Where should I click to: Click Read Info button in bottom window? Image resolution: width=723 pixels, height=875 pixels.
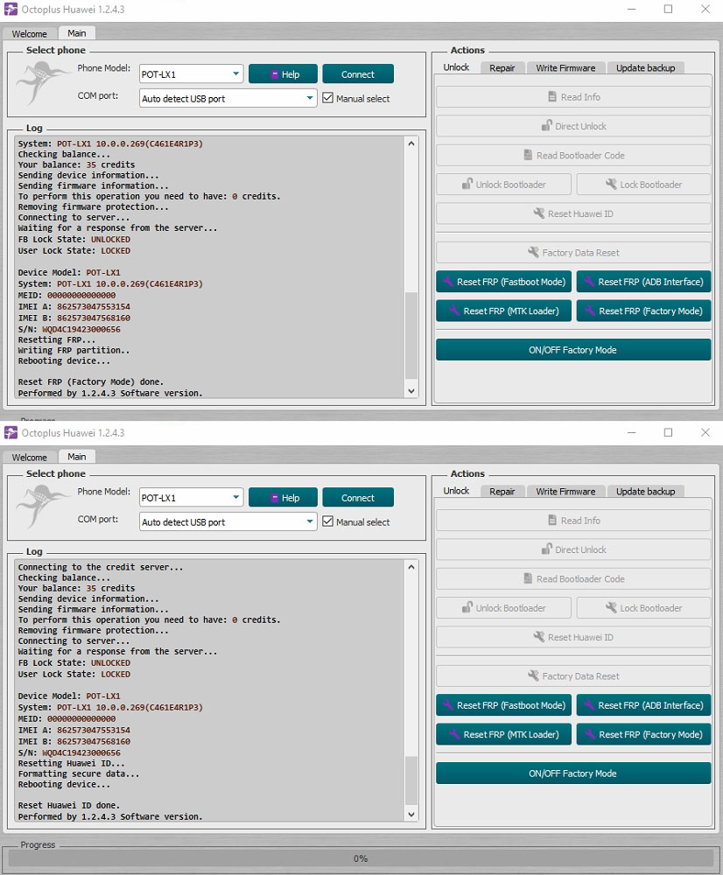click(573, 521)
